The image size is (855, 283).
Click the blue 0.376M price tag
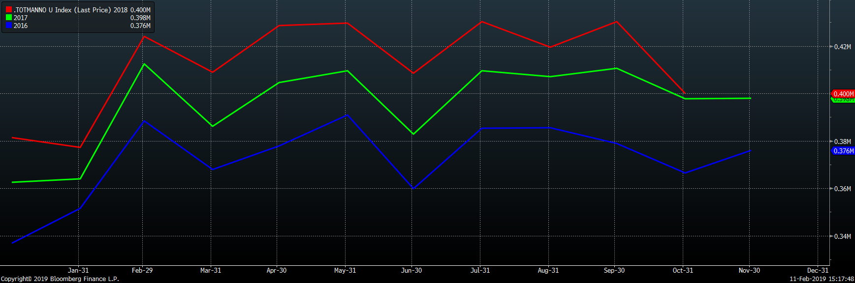843,151
